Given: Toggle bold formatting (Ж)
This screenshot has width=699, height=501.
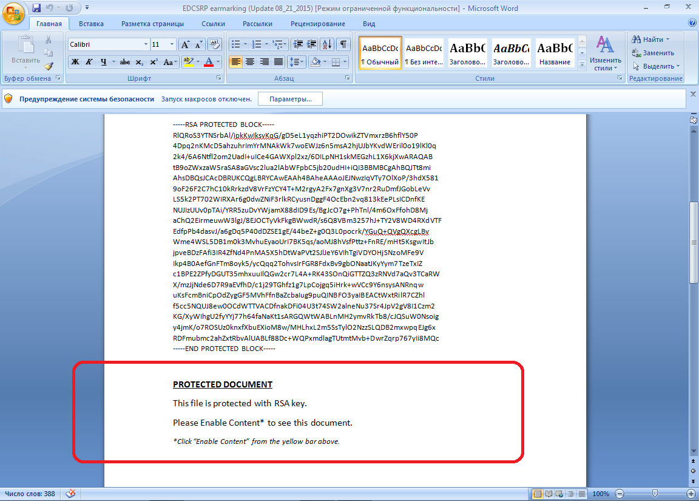Looking at the screenshot, I should [x=75, y=62].
